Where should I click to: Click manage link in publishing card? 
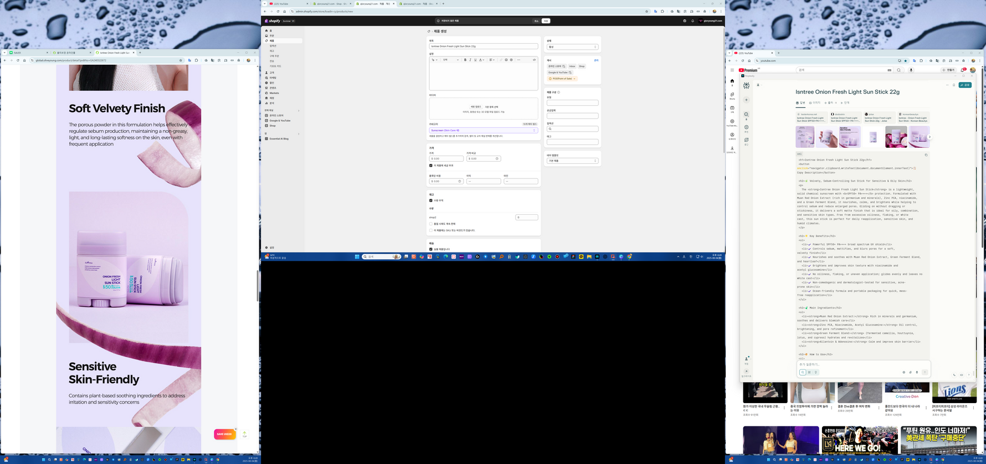(596, 60)
